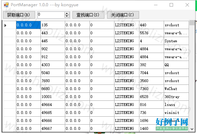Select vmware-a... cell in port 912 row

click(x=176, y=57)
